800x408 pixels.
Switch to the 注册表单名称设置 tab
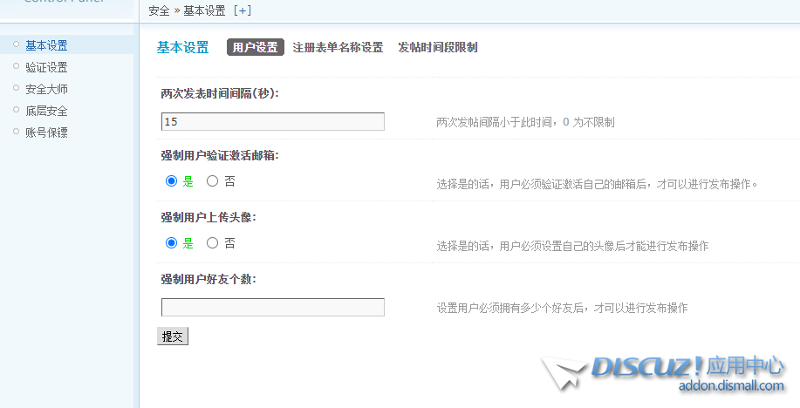[338, 47]
